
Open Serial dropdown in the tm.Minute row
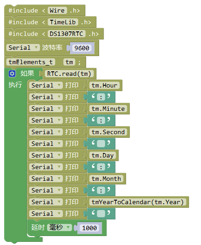click(46, 109)
